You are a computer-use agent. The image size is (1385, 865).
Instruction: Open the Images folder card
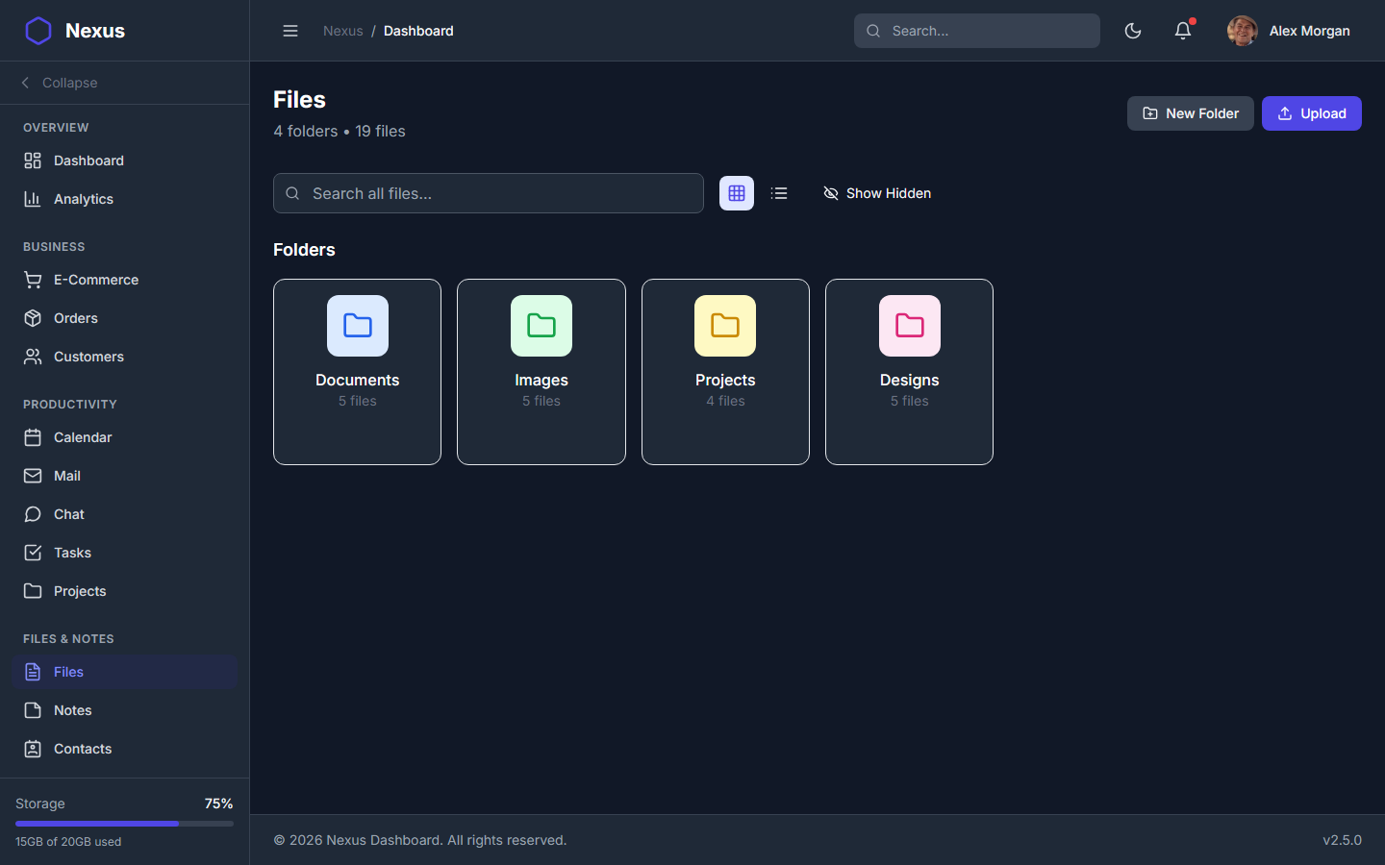(x=541, y=372)
